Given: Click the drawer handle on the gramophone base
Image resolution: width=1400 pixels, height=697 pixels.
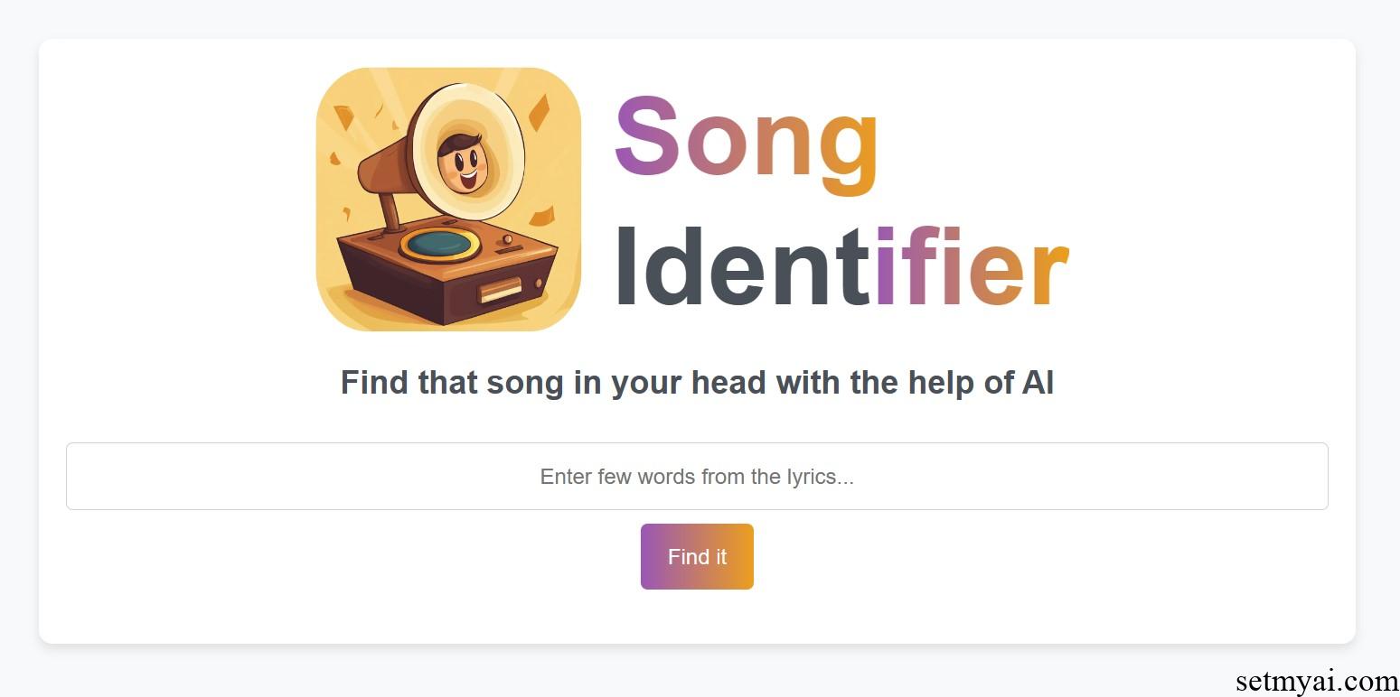Looking at the screenshot, I should pos(500,291).
